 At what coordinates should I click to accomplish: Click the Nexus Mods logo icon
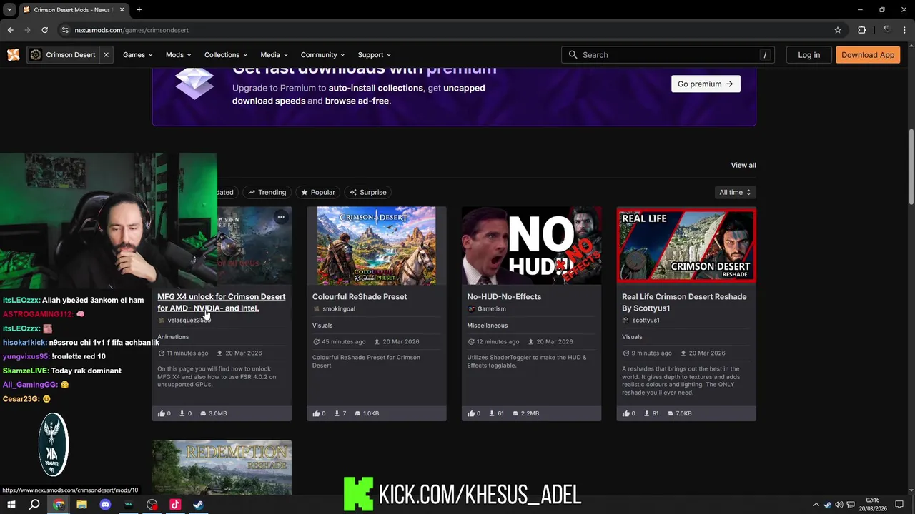[x=13, y=55]
